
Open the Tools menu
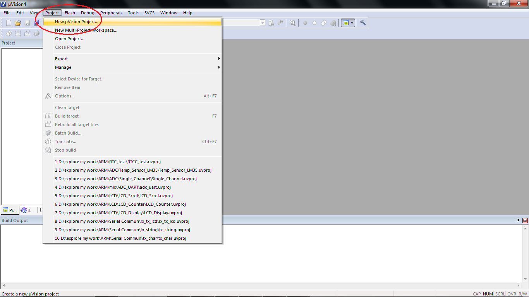pyautogui.click(x=133, y=13)
